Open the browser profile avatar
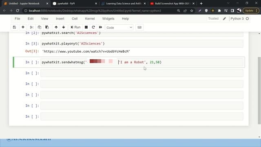Screen dimensions: 261x147 239,11
